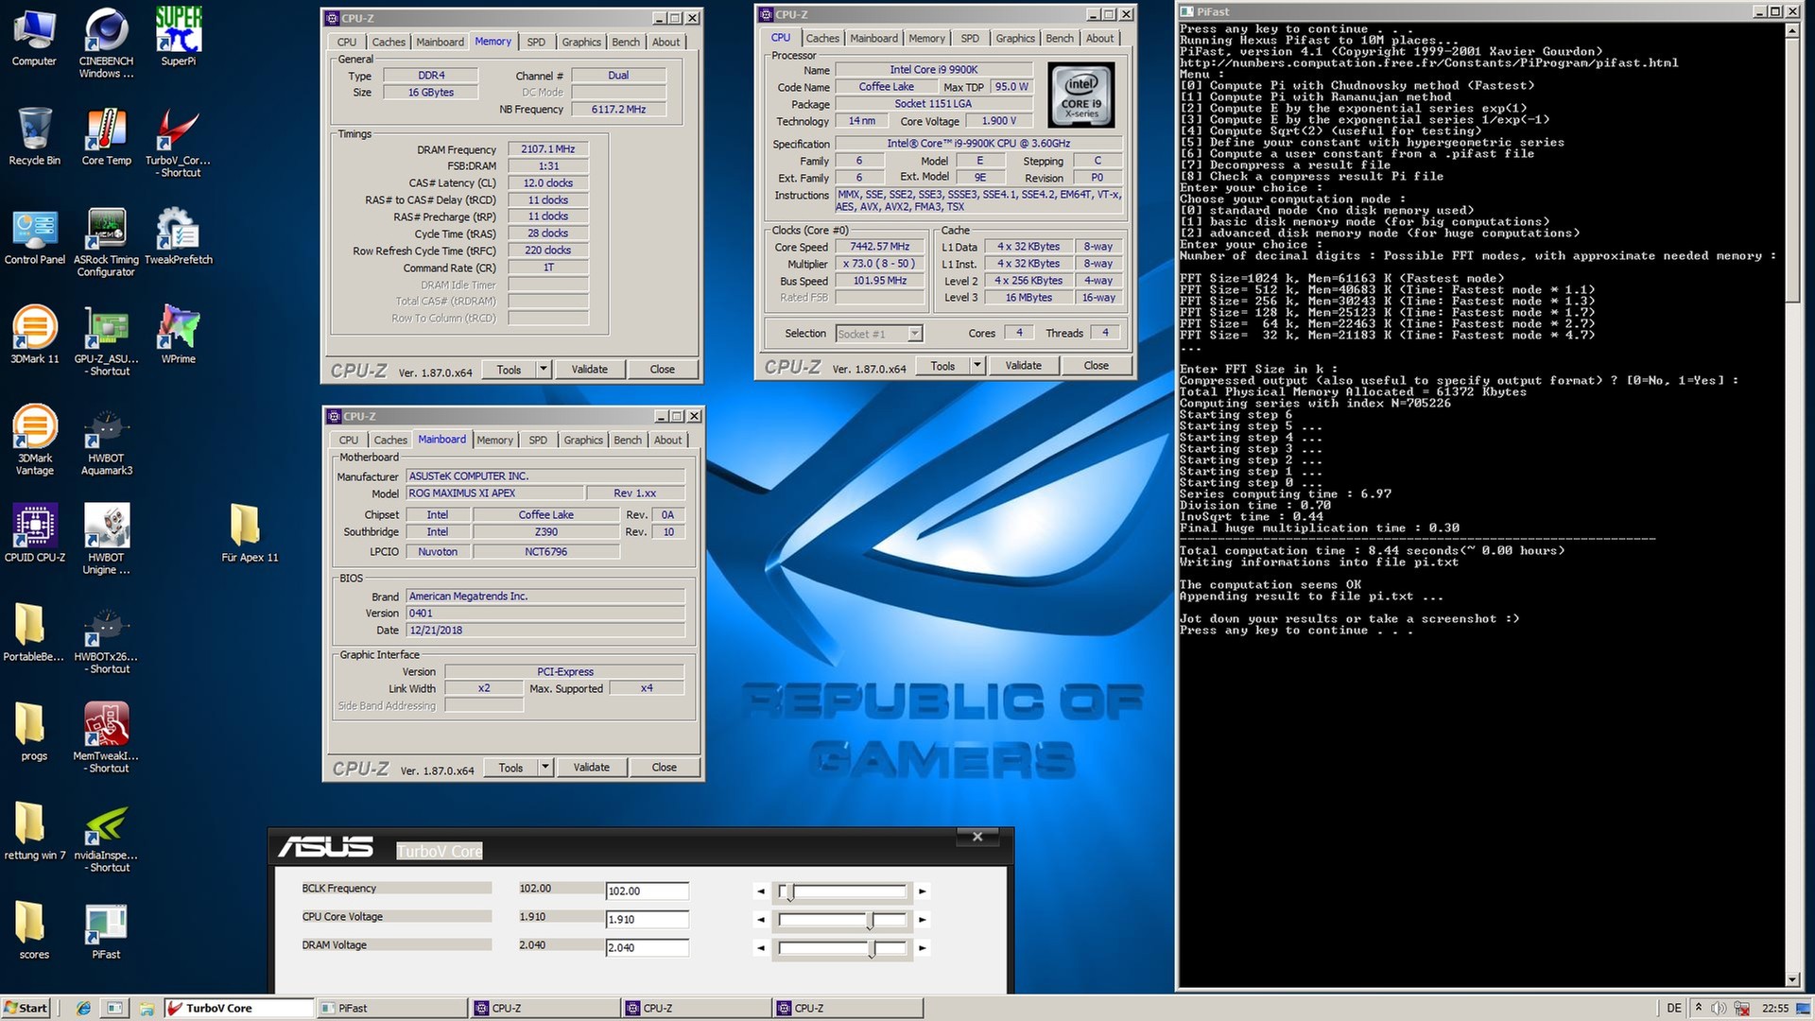Click the CPU Core Voltage input field
Viewport: 1815px width, 1021px height.
[x=647, y=920]
